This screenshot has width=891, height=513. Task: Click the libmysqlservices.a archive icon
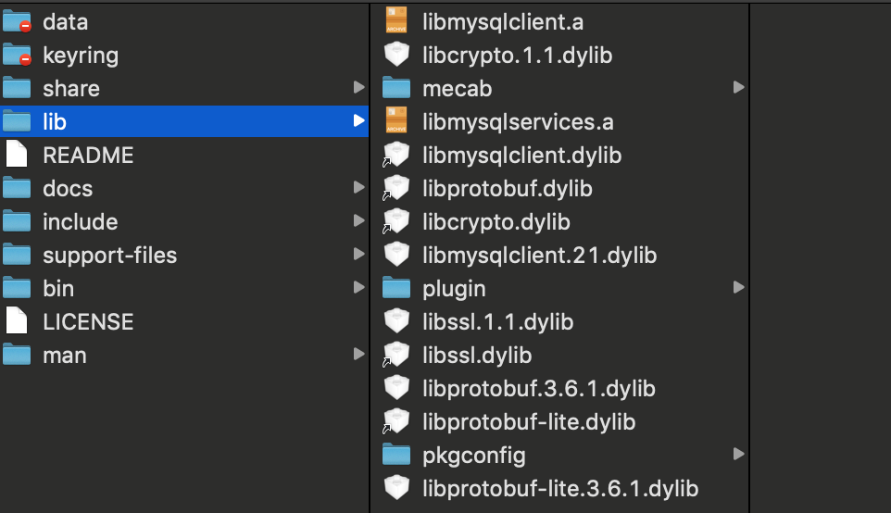pos(396,121)
